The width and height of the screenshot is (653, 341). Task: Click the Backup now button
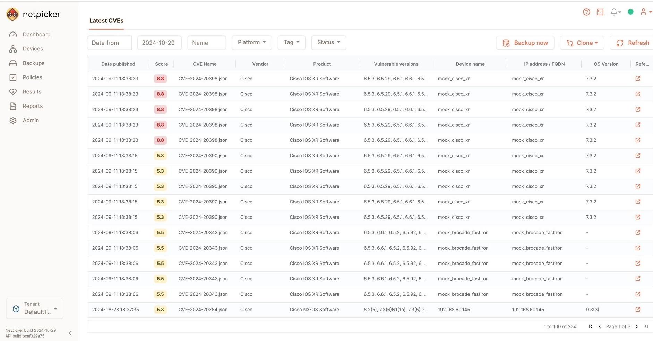(525, 43)
